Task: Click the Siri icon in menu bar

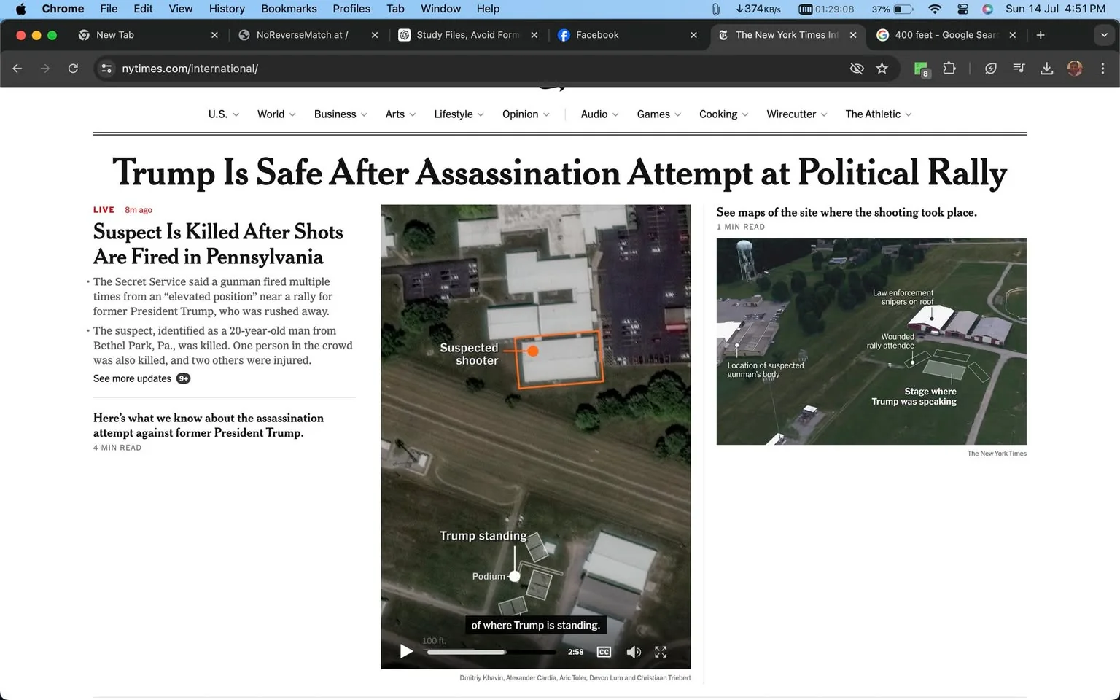Action: tap(987, 9)
